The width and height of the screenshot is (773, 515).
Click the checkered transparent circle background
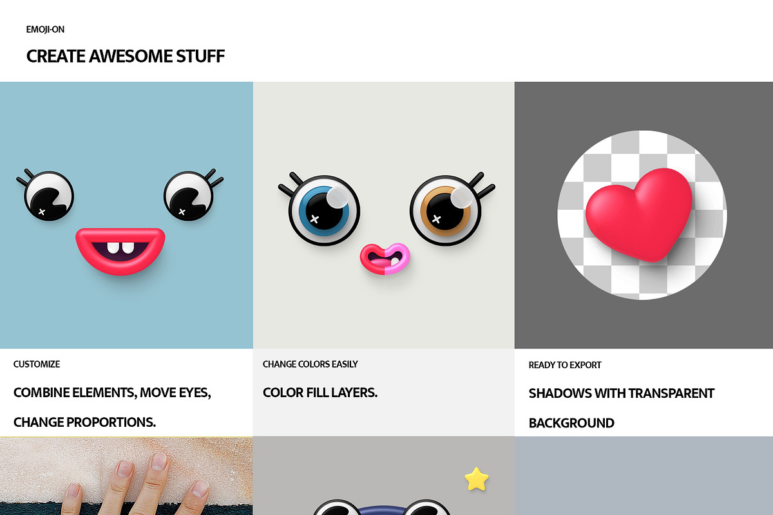(642, 215)
